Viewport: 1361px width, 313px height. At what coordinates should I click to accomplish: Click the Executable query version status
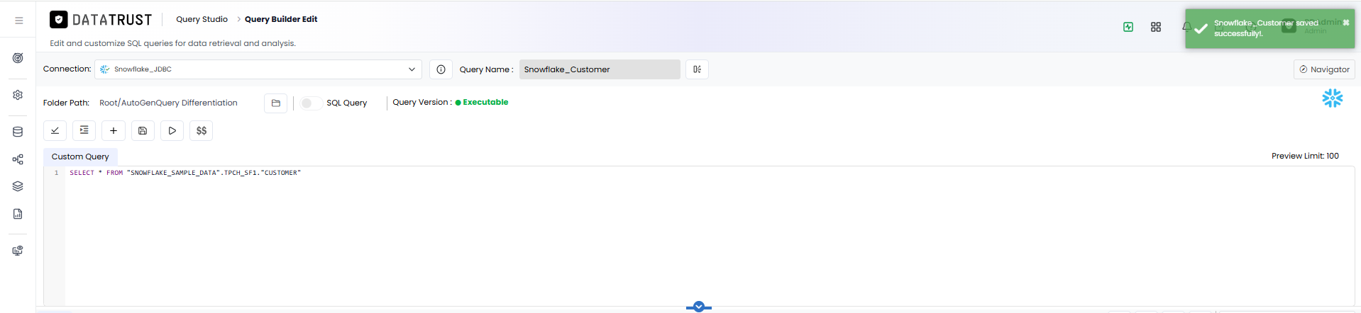482,102
